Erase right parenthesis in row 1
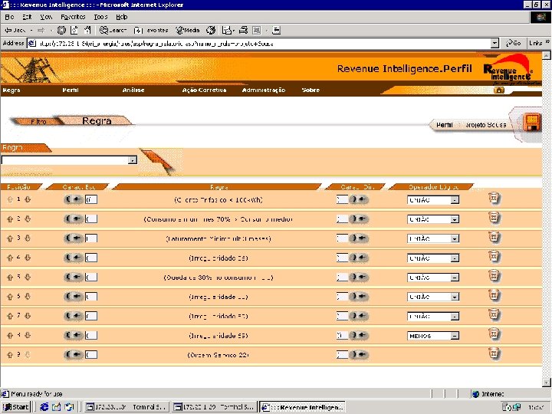 tap(363, 199)
